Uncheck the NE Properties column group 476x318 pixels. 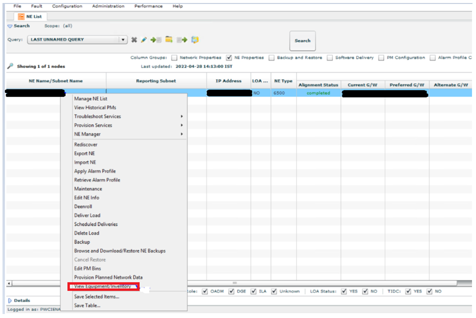(228, 57)
